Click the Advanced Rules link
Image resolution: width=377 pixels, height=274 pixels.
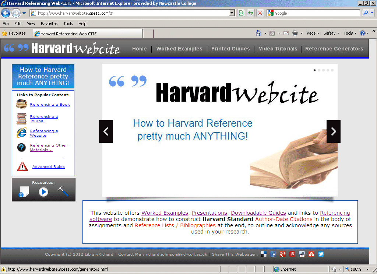[x=49, y=167]
